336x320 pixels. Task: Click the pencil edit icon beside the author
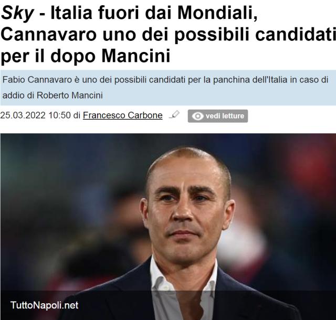[x=174, y=114]
